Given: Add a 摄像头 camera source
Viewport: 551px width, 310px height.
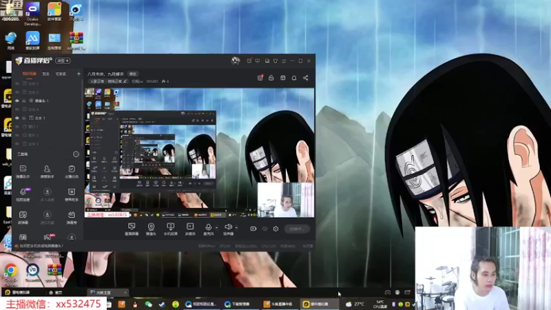Looking at the screenshot, I should click(151, 229).
